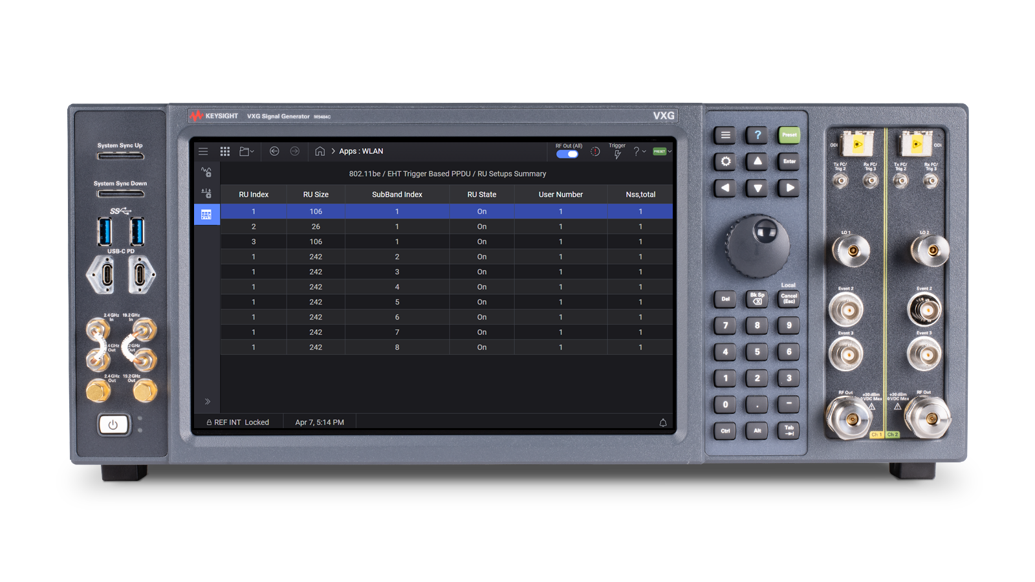Click the REF INT Locked status
This screenshot has width=1035, height=582.
[x=237, y=422]
